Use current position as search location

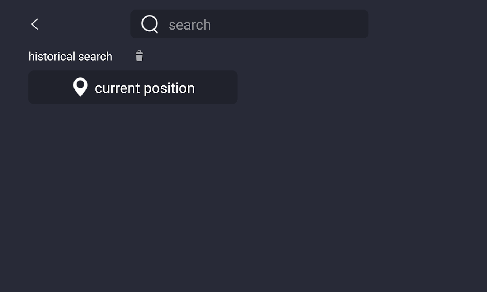coord(133,87)
